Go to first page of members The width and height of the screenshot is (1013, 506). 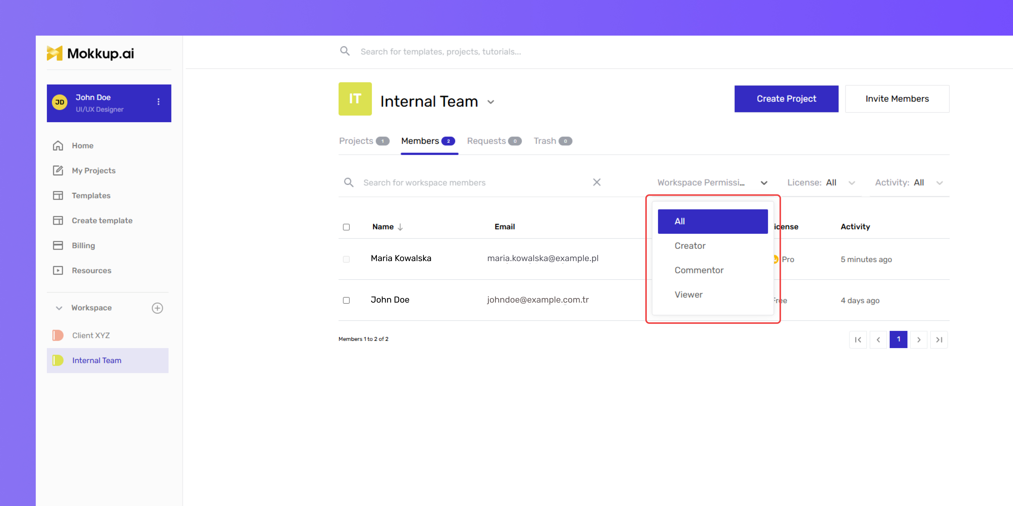pyautogui.click(x=858, y=340)
